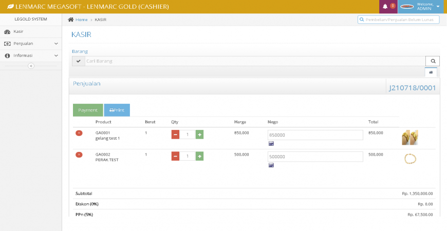
Task: Click the blue Print button
Action: (x=117, y=110)
